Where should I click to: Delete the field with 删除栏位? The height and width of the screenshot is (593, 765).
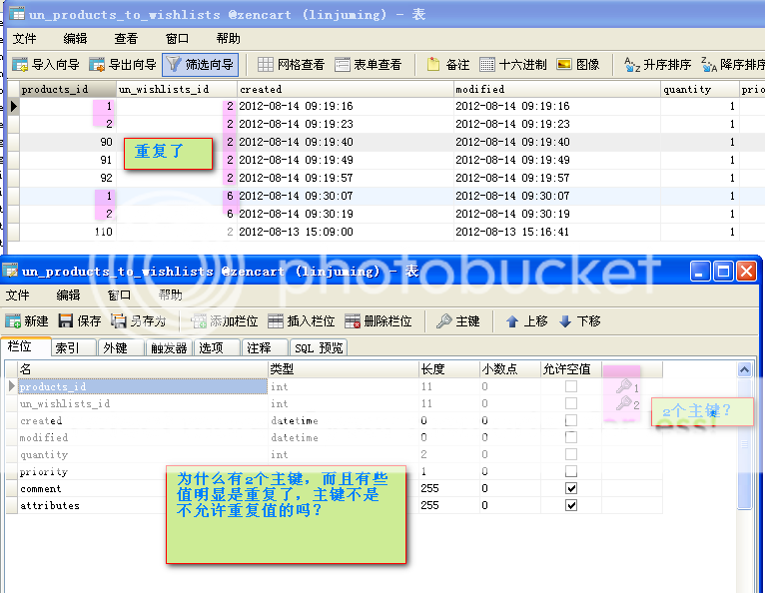pyautogui.click(x=379, y=321)
